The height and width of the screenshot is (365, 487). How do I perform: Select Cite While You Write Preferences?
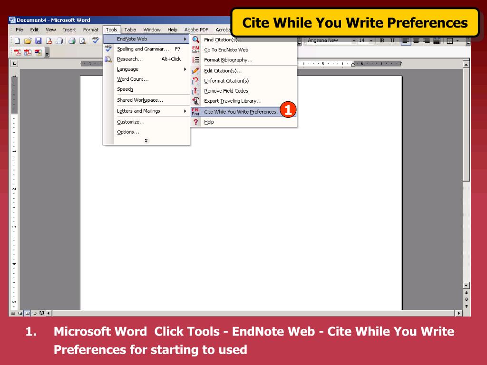point(243,112)
